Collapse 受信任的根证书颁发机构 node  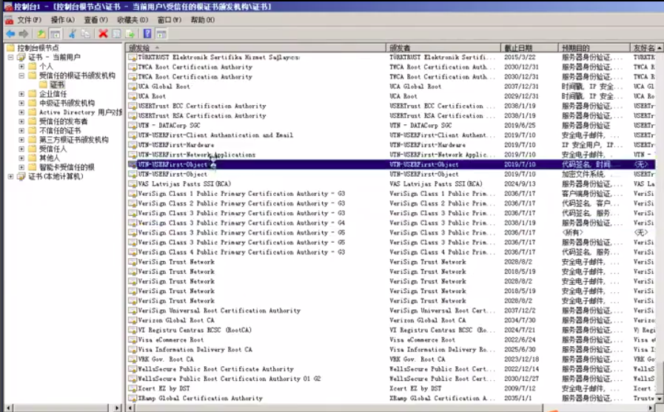(21, 75)
